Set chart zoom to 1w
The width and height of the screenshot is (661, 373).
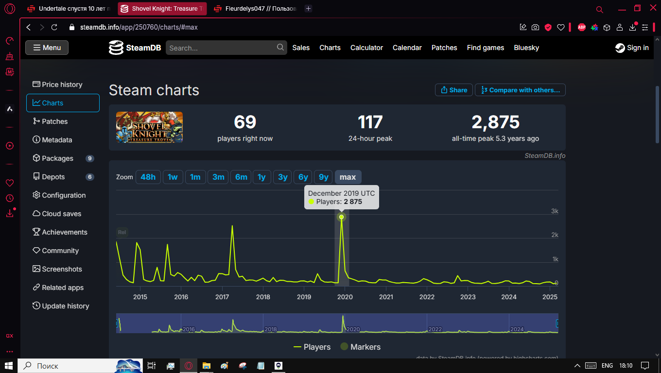(x=173, y=177)
